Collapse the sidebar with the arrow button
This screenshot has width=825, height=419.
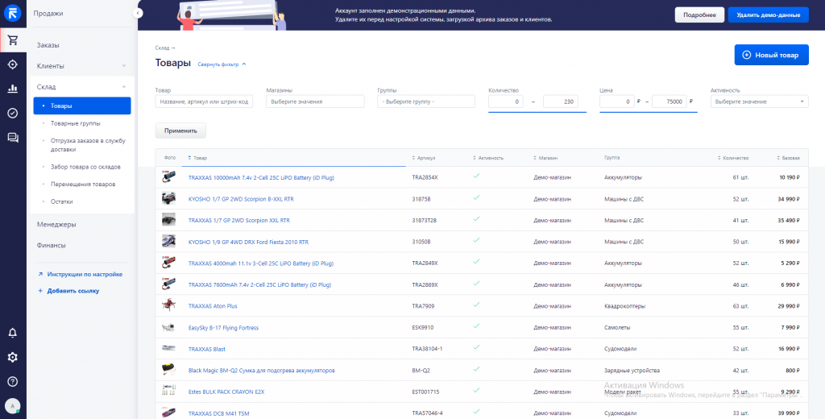pyautogui.click(x=139, y=13)
